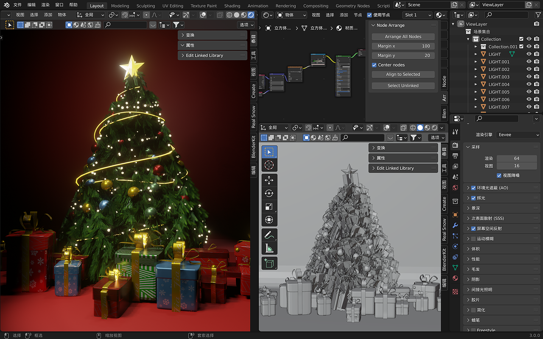Adjust the Margin y value field
Image resolution: width=543 pixels, height=339 pixels.
click(403, 56)
